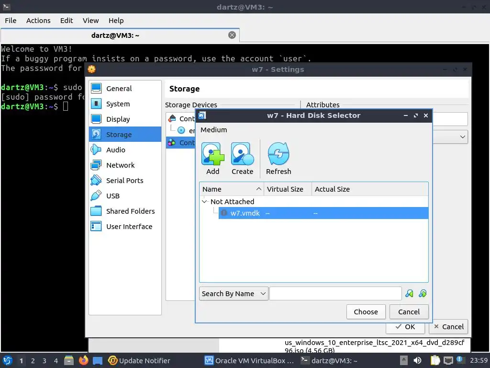The image size is (490, 368).
Task: Open General settings category
Action: (x=125, y=89)
